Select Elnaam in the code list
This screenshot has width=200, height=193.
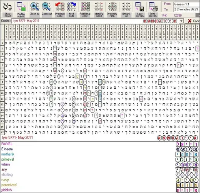[x=7, y=149]
